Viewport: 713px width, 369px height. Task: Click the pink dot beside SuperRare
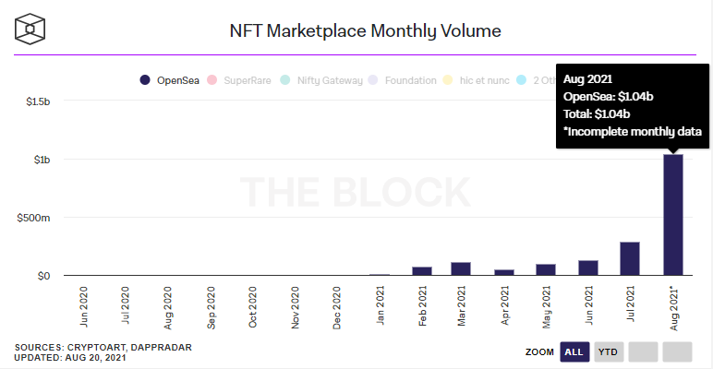click(x=212, y=80)
